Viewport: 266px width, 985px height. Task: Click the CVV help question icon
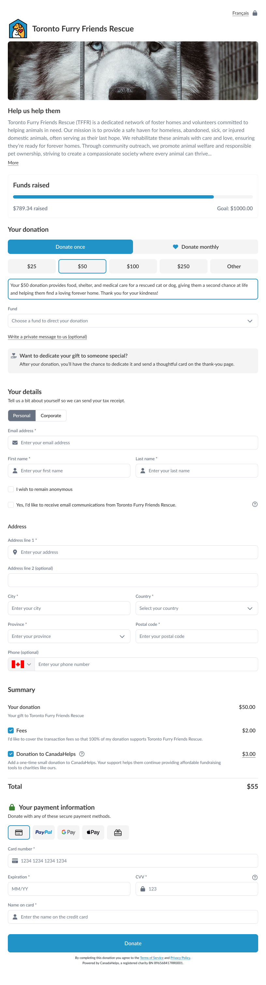pyautogui.click(x=255, y=877)
